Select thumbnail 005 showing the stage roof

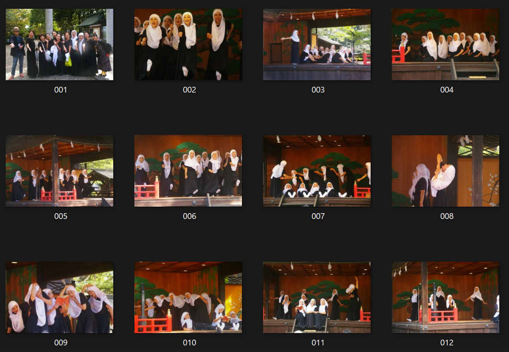59,171
